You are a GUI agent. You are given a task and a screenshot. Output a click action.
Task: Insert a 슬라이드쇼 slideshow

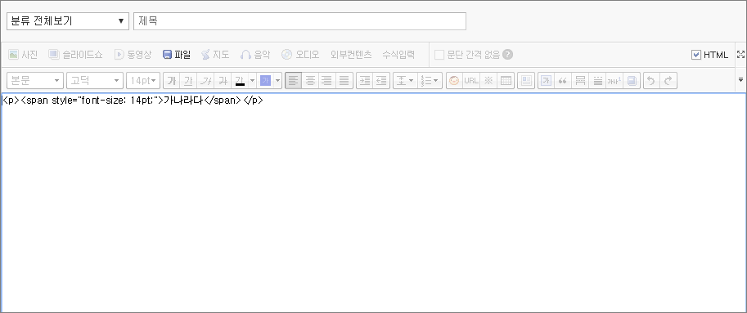click(76, 55)
